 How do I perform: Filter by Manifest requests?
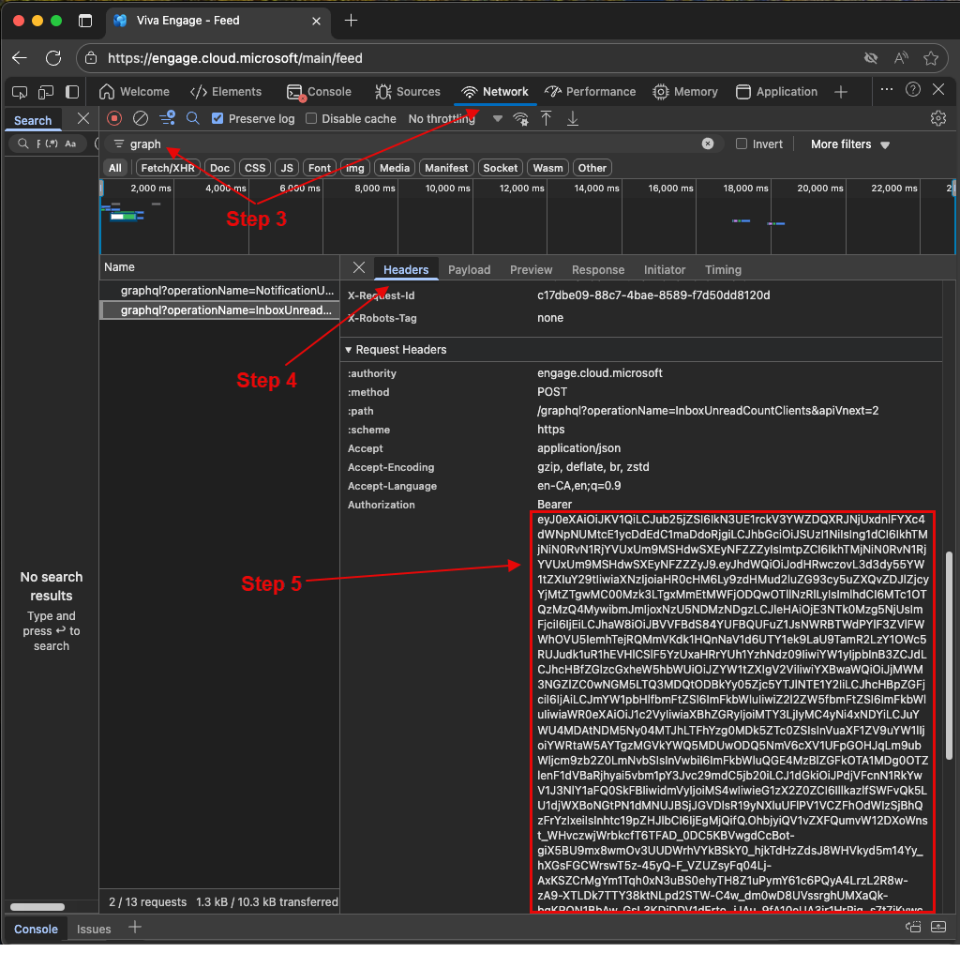pos(446,168)
